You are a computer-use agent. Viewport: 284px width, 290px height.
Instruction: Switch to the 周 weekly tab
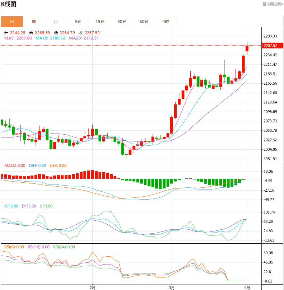click(34, 22)
